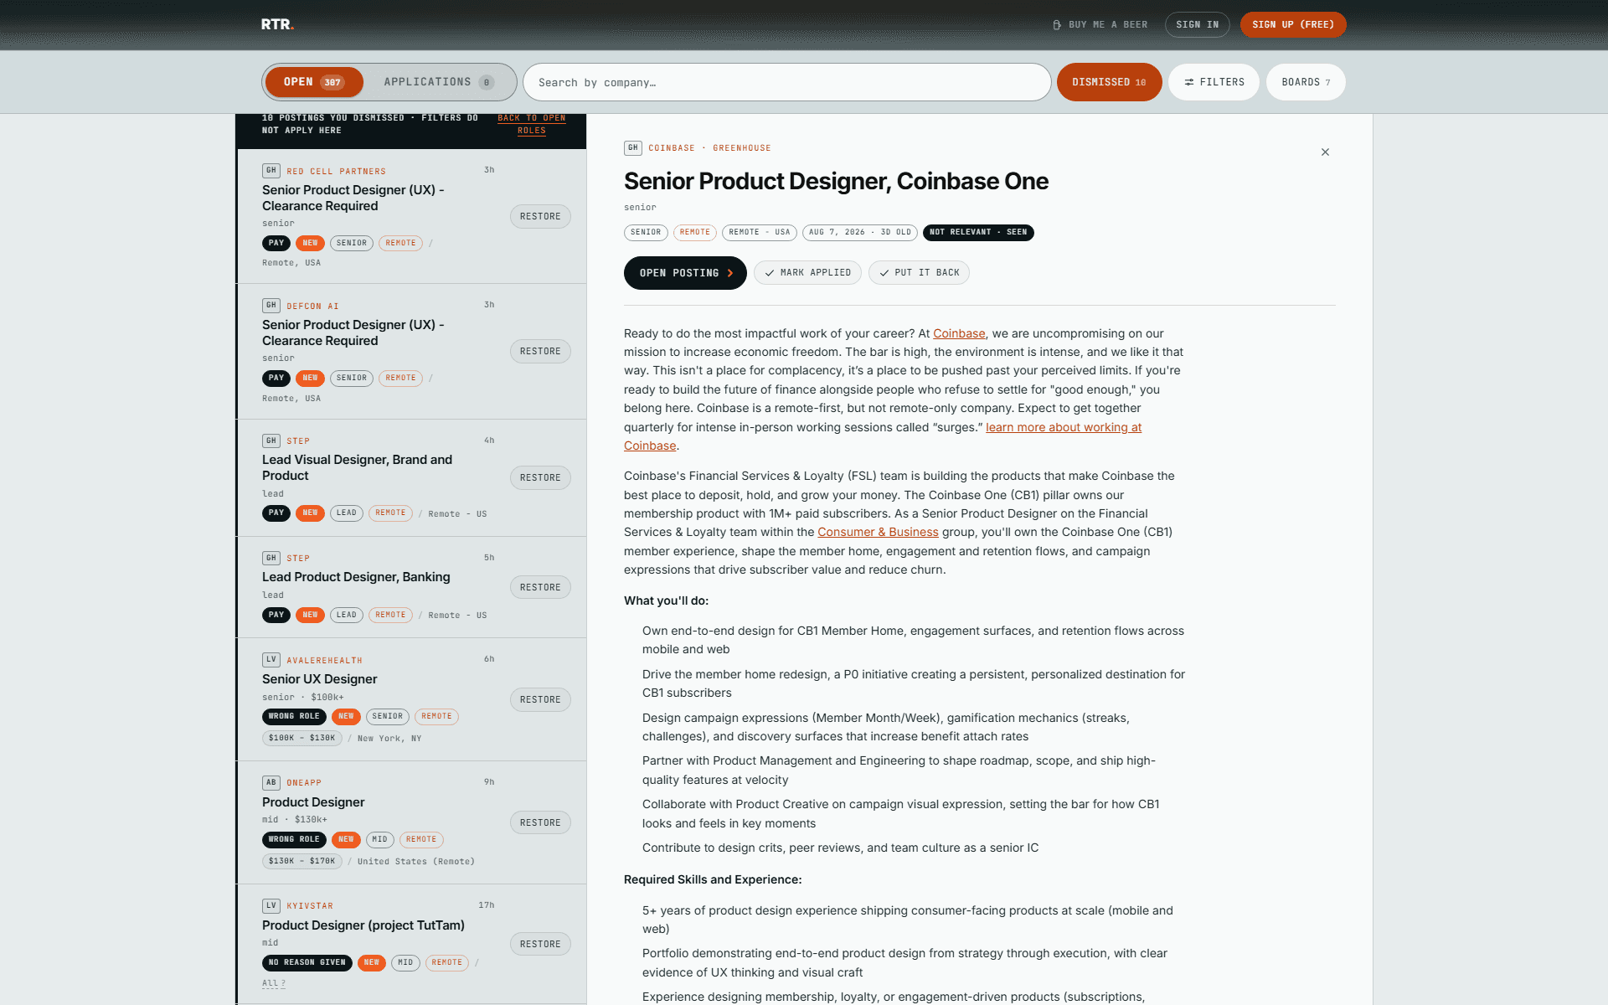
Task: Click the Oneapp company name
Action: click(304, 783)
